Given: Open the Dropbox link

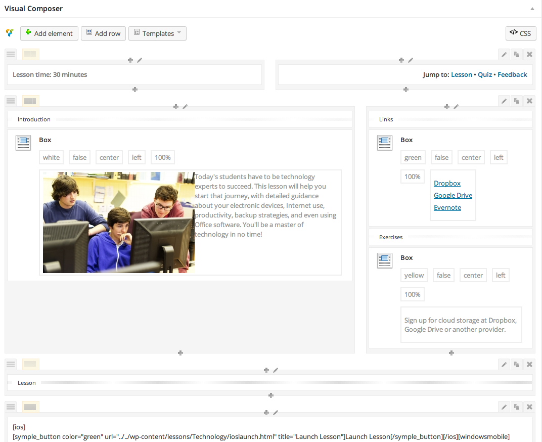Looking at the screenshot, I should (x=447, y=184).
